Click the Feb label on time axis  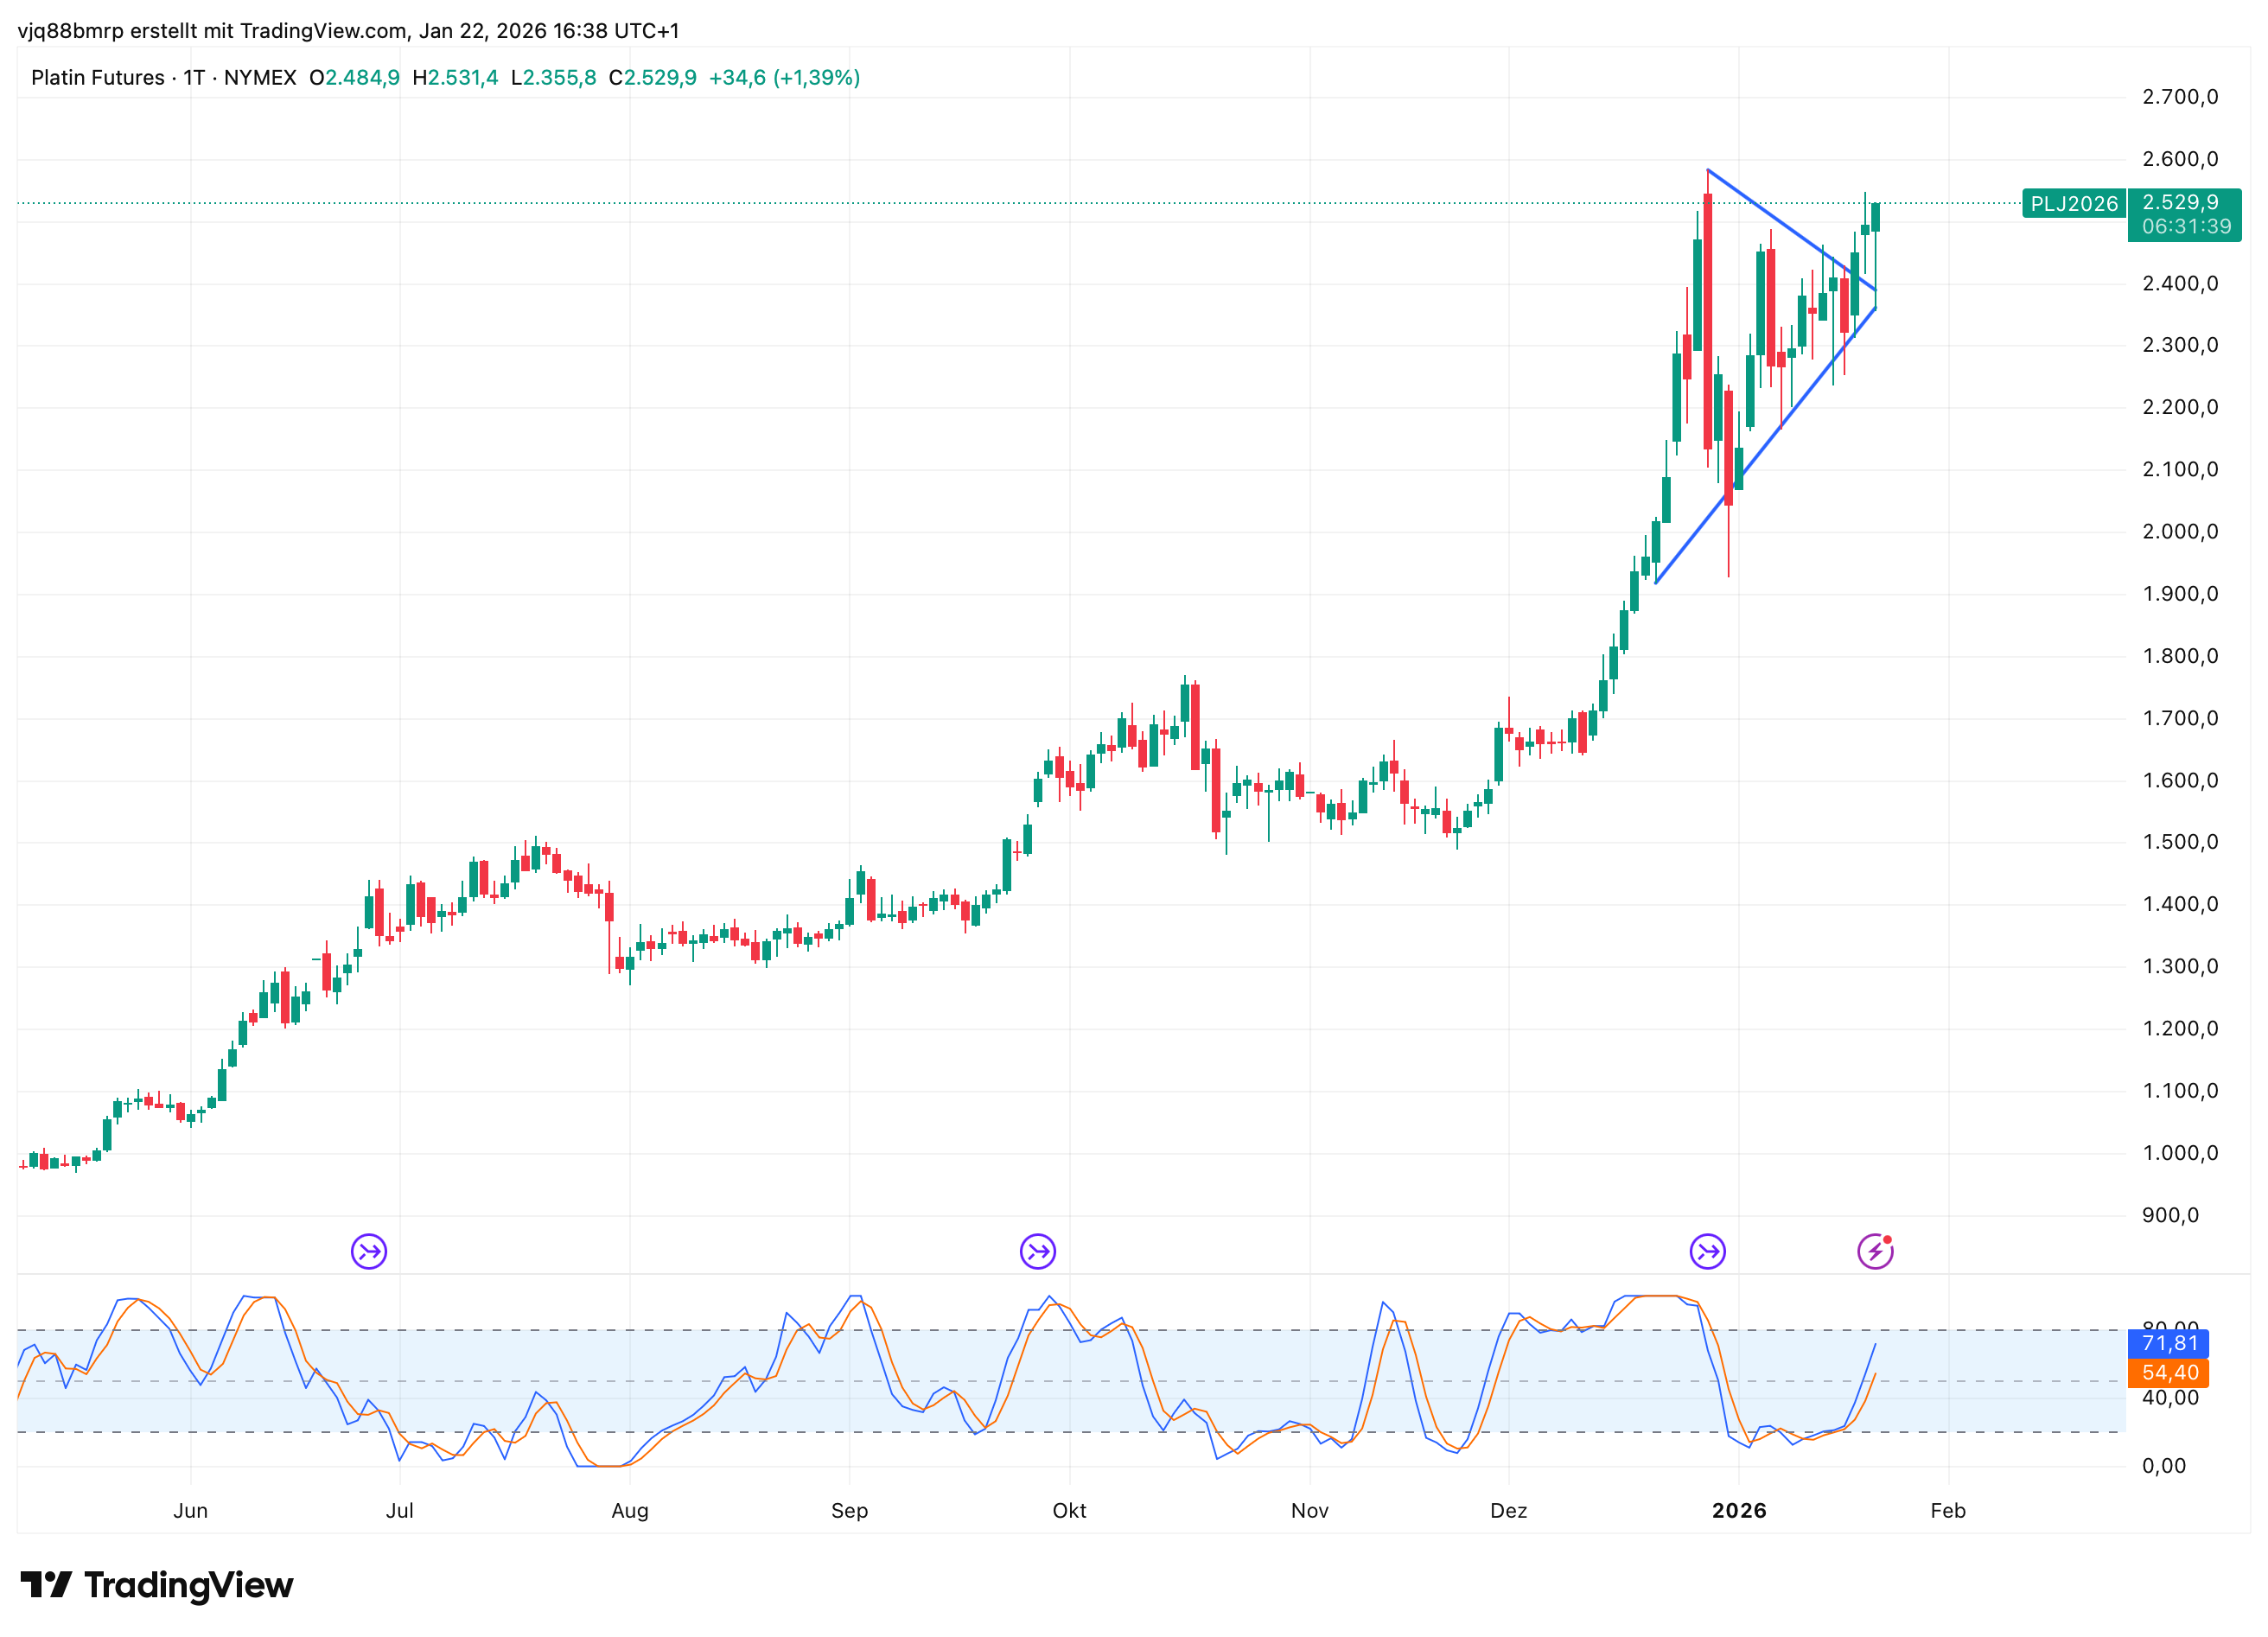point(1947,1510)
